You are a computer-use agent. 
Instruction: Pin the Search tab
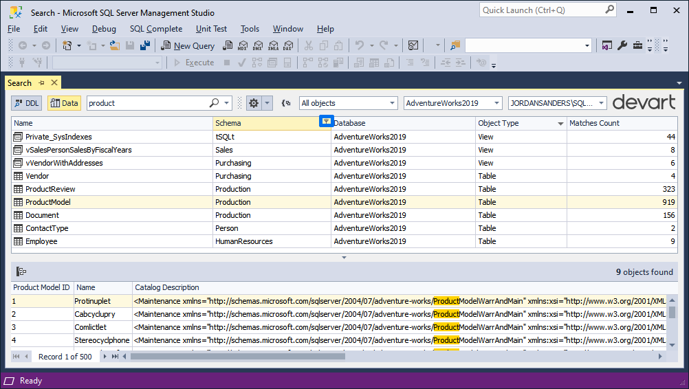[41, 82]
